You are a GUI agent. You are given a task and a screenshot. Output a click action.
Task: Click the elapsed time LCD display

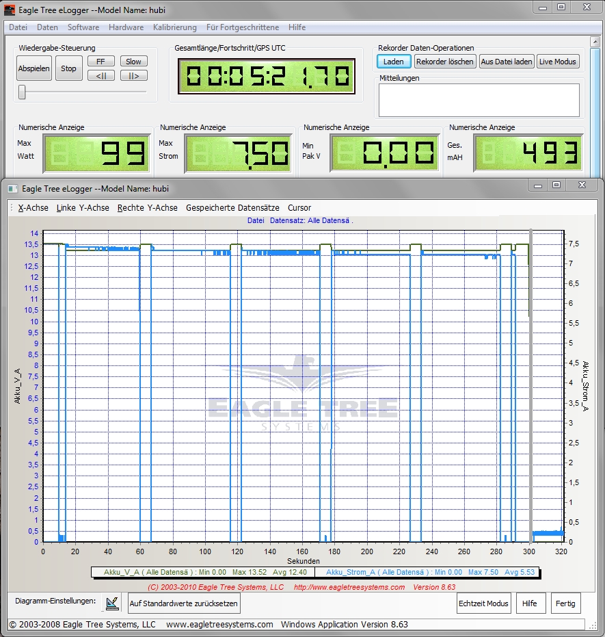267,76
